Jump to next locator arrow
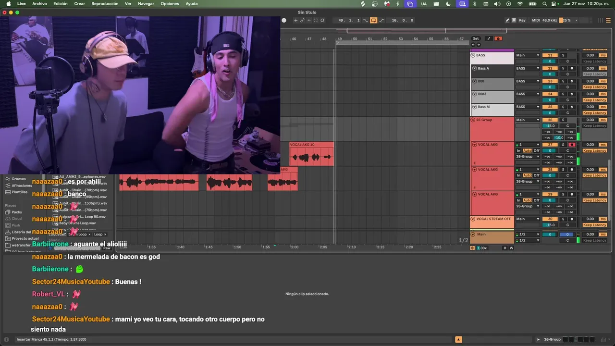Viewport: 615px width, 346px height. (x=479, y=45)
